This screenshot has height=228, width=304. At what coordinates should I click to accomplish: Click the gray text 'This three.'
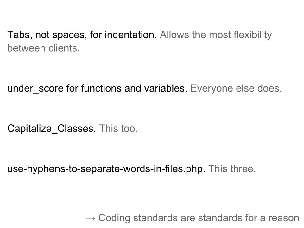point(232,169)
